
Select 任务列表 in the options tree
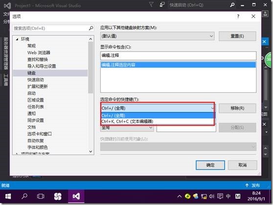pos(36,107)
